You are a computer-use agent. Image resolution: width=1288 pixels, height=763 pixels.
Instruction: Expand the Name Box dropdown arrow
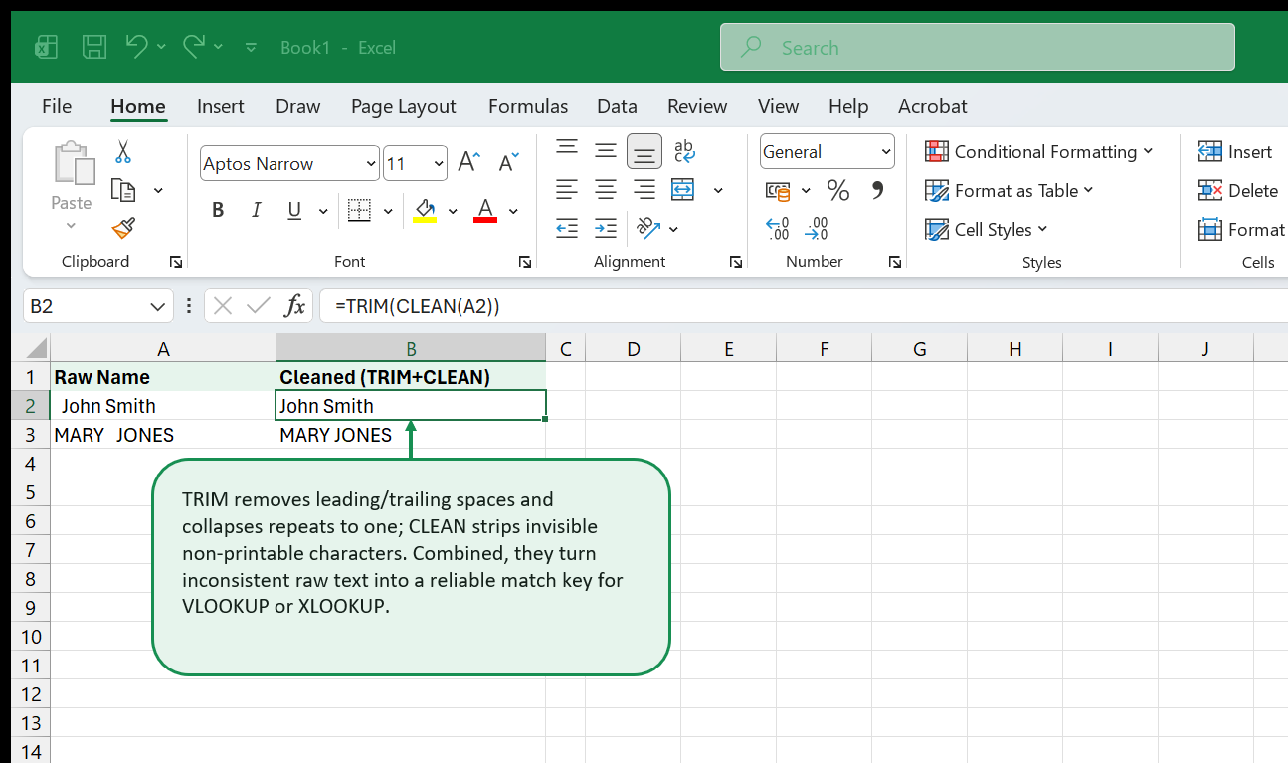[x=158, y=307]
